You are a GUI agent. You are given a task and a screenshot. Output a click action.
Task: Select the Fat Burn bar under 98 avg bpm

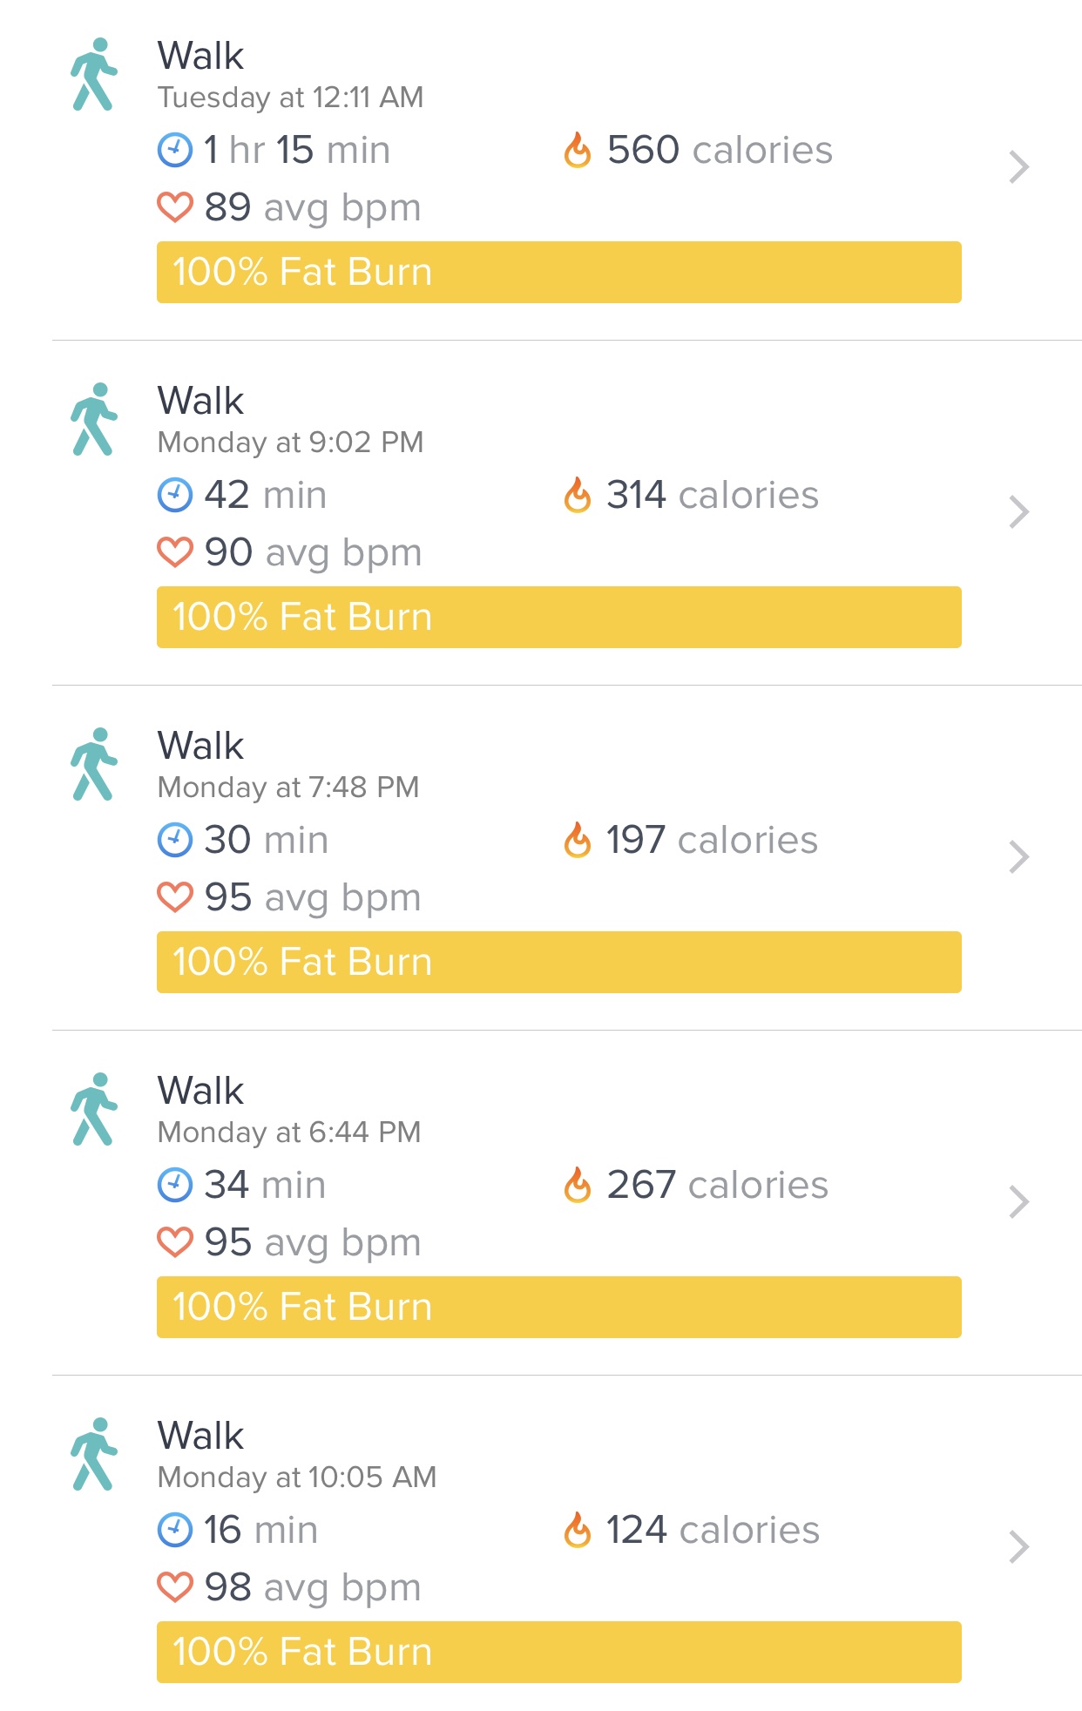[559, 1653]
